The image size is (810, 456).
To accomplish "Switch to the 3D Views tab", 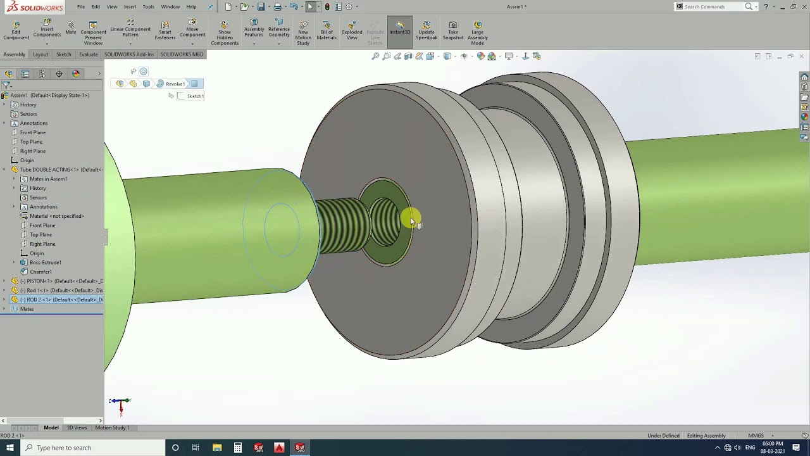I will coord(77,427).
